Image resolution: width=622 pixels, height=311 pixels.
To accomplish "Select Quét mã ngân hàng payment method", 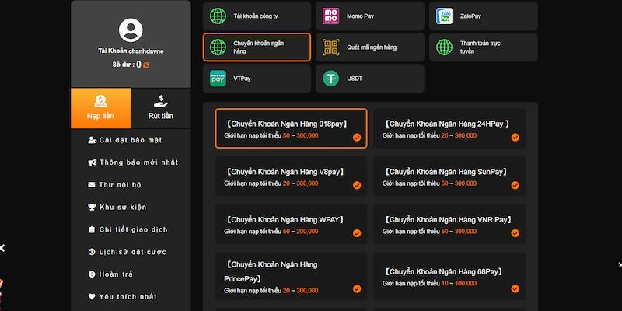I will (x=370, y=47).
